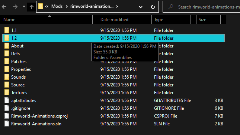The width and height of the screenshot is (240, 135).
Task: Select the Defs folder icon
Action: [7, 53]
